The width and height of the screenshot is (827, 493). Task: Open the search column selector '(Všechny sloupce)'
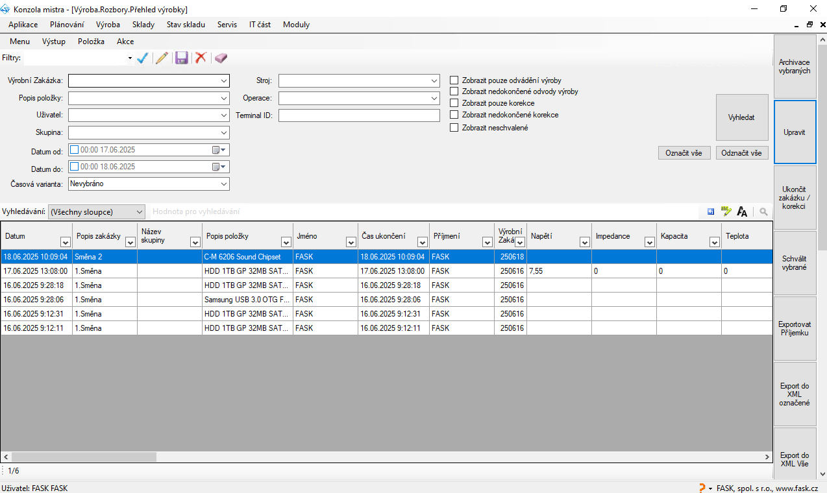coord(97,212)
